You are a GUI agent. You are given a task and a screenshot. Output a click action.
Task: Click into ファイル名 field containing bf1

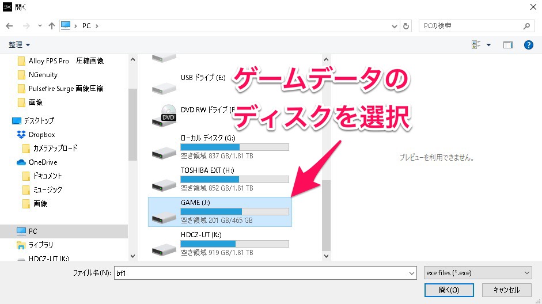[x=261, y=273]
